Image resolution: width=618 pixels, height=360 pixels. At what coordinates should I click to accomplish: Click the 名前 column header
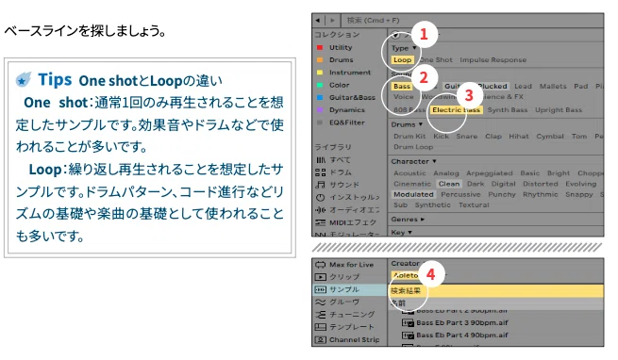(496, 303)
